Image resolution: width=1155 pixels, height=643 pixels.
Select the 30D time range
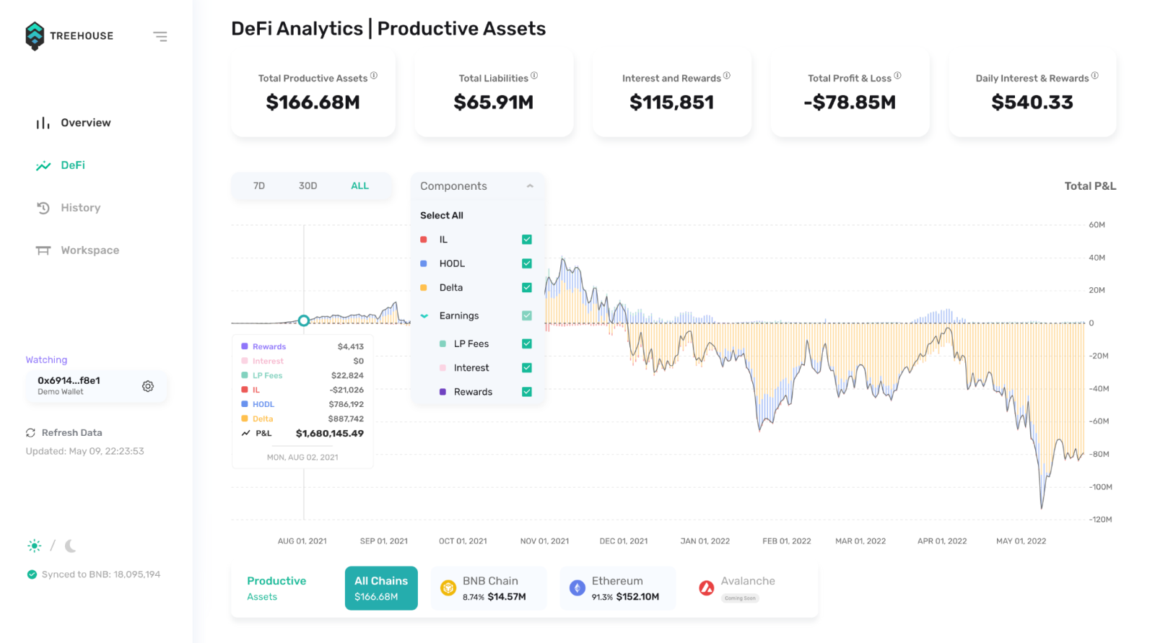point(308,186)
